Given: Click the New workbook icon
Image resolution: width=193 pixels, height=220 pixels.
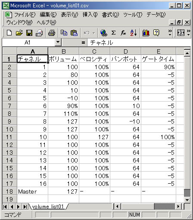Looking at the screenshot, I should point(9,33).
